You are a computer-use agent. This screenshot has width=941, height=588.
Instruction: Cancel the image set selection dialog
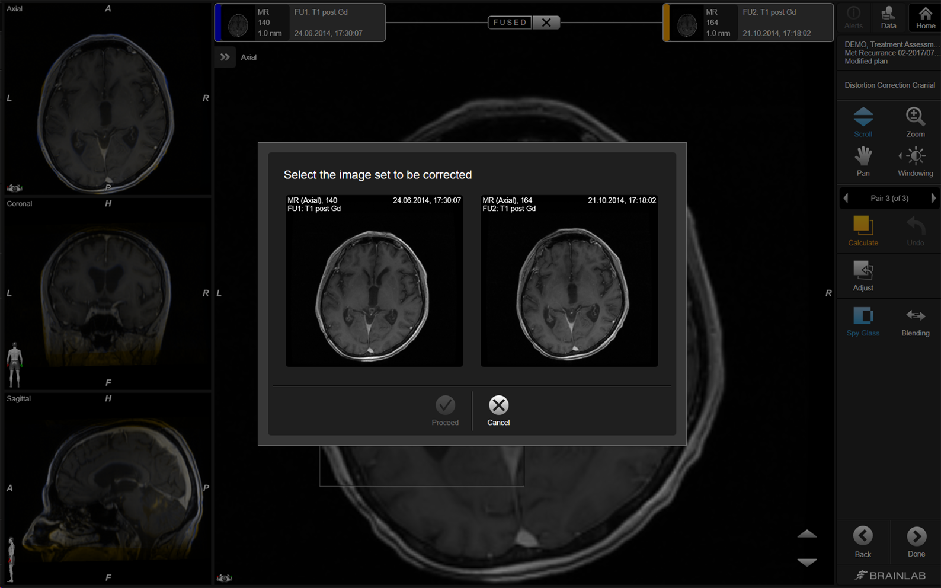(498, 411)
